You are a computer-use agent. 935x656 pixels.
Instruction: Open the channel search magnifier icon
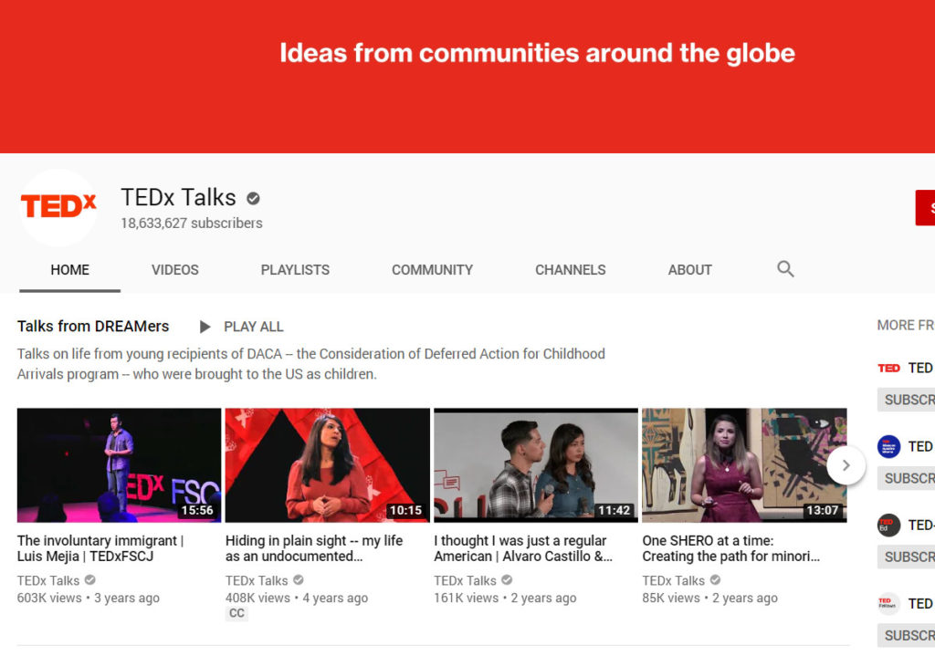785,269
